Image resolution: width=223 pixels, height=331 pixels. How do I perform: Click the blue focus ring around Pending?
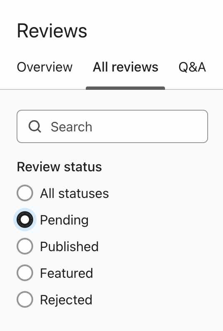point(25,220)
